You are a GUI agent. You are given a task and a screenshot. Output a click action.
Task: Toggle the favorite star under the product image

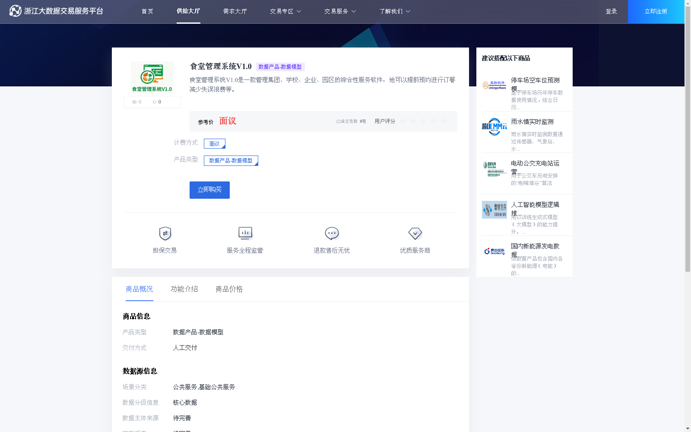[155, 102]
